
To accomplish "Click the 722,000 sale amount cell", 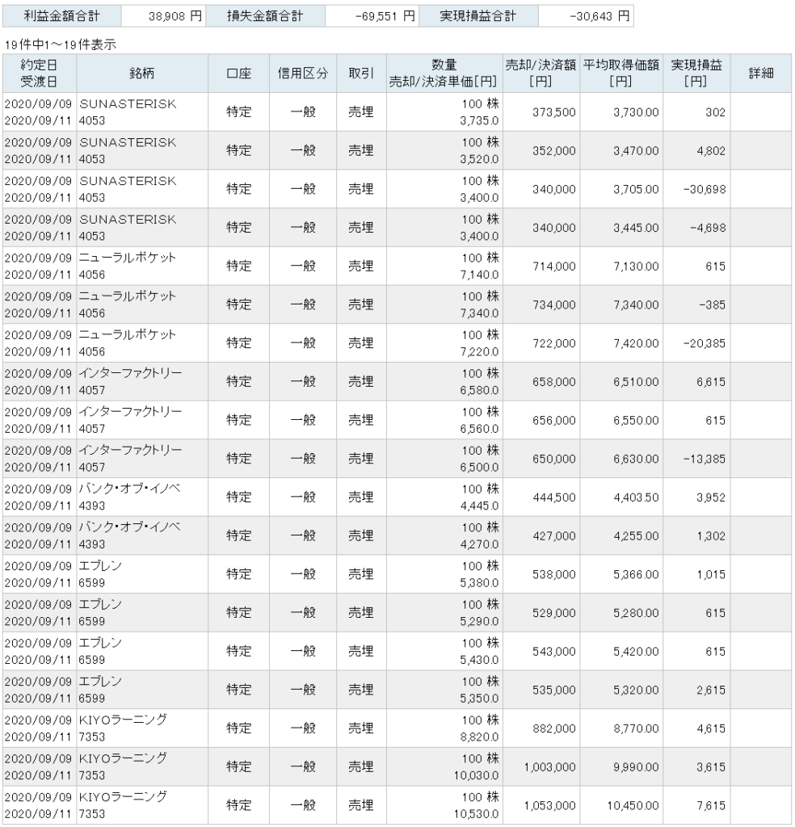I will click(x=541, y=343).
